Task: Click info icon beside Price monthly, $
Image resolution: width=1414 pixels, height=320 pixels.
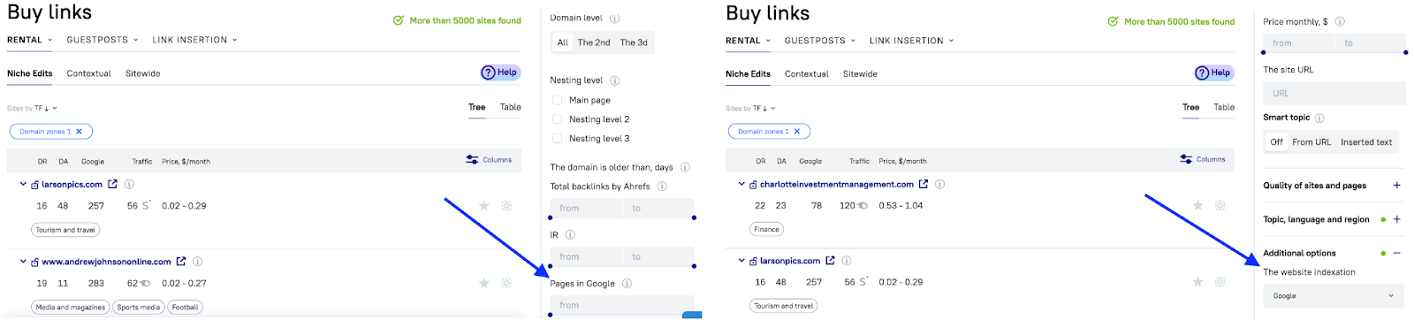Action: (x=1341, y=22)
